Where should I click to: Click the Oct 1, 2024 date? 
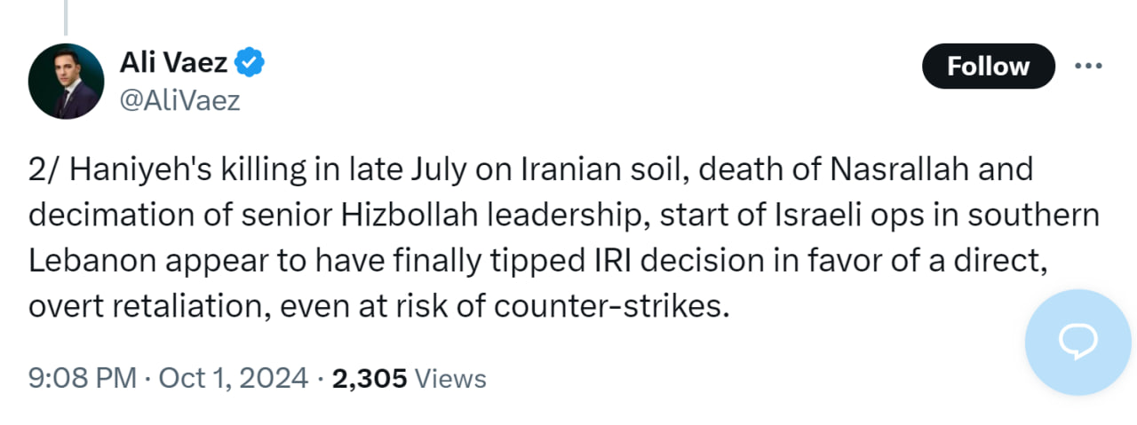coord(233,379)
